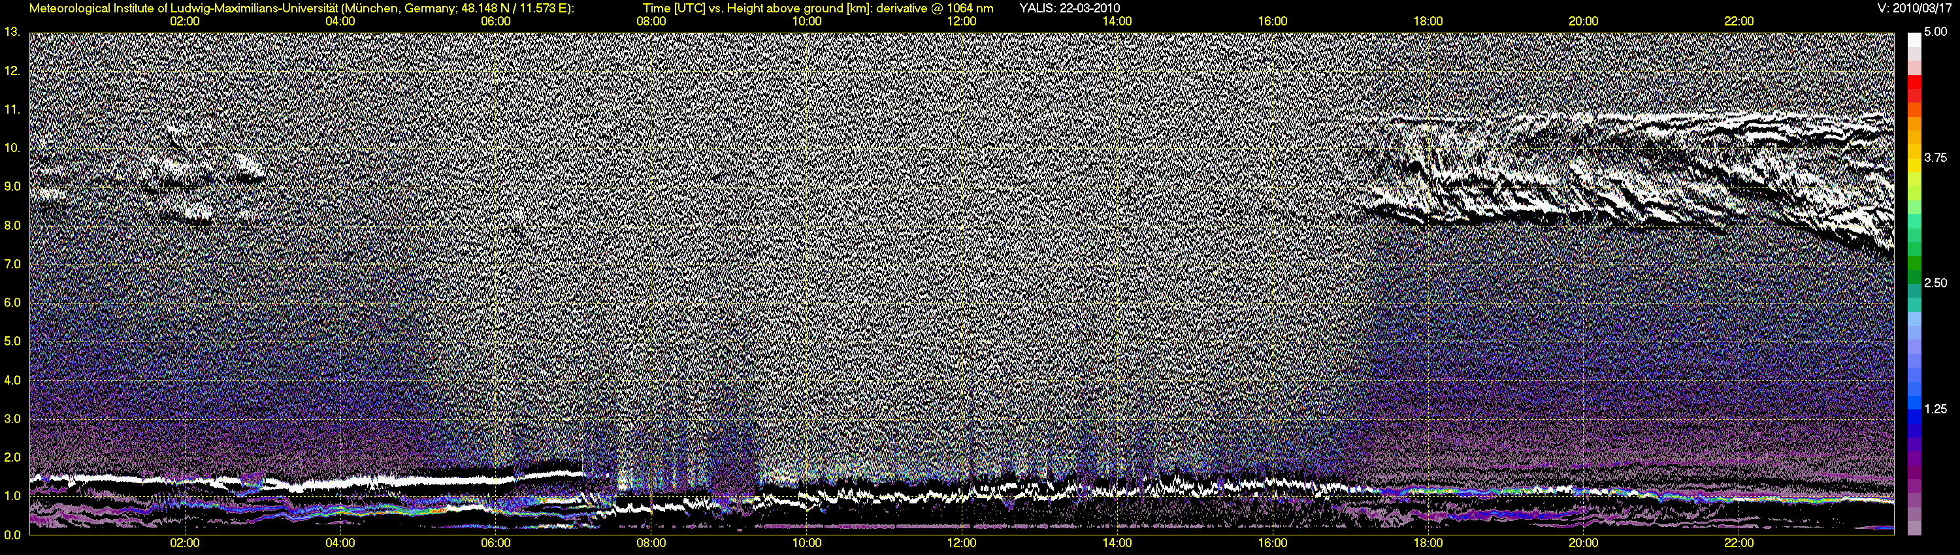Click the 'YALIS: 22-03-2010' date label
This screenshot has height=555, width=1960.
coord(1069,8)
